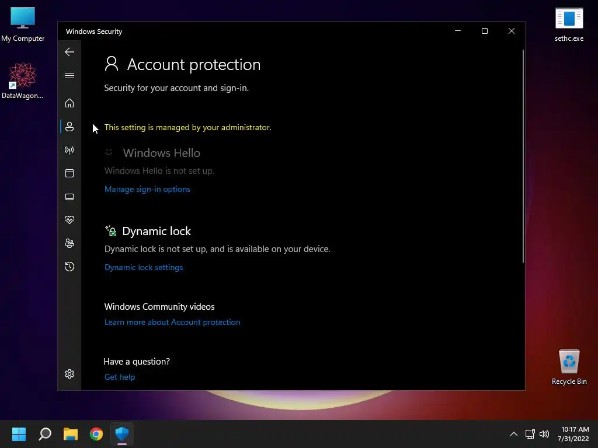The width and height of the screenshot is (598, 448).
Task: Click the Windows Security window title
Action: click(x=94, y=32)
